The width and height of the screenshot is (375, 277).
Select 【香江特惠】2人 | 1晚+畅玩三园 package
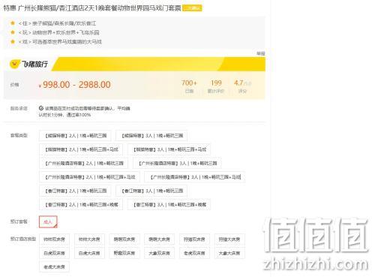click(75, 191)
